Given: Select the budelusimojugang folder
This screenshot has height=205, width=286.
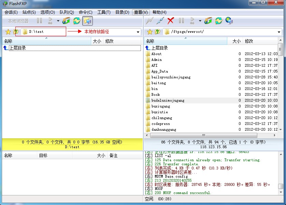Looking at the screenshot, I should pos(168,100).
